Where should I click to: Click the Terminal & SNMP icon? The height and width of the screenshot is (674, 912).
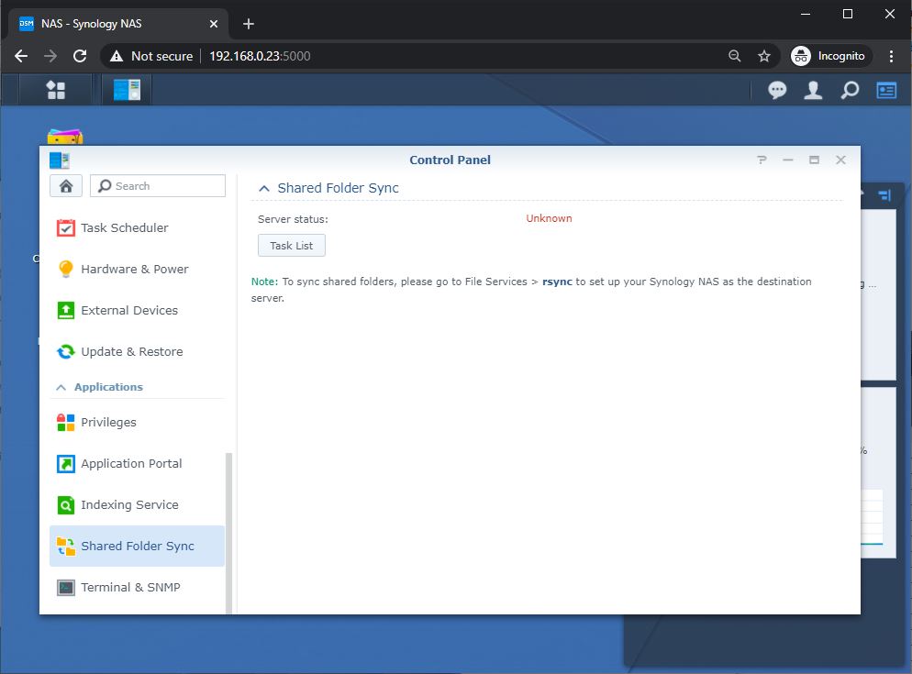[66, 588]
